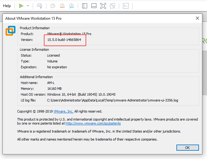The height and width of the screenshot is (159, 207).
Task: Click the product name VMware Workstation 15 Pro
Action: pos(69,34)
